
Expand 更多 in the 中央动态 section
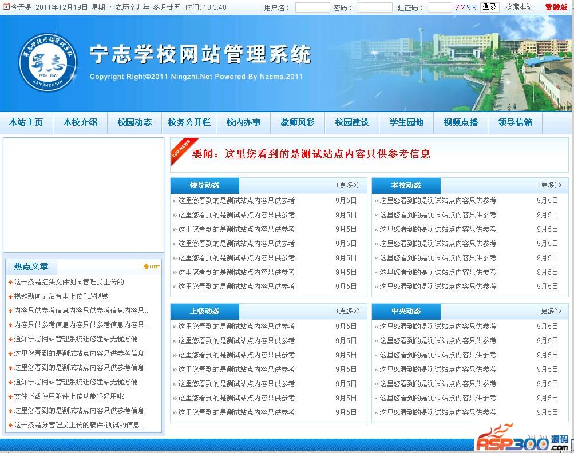coord(549,311)
